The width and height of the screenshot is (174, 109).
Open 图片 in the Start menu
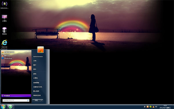(x=35, y=65)
